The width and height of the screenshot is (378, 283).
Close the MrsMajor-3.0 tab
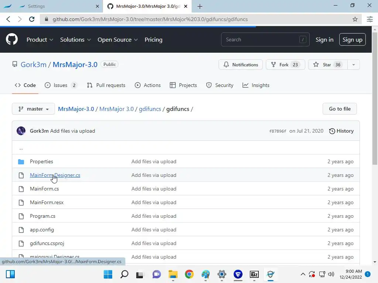tap(186, 6)
